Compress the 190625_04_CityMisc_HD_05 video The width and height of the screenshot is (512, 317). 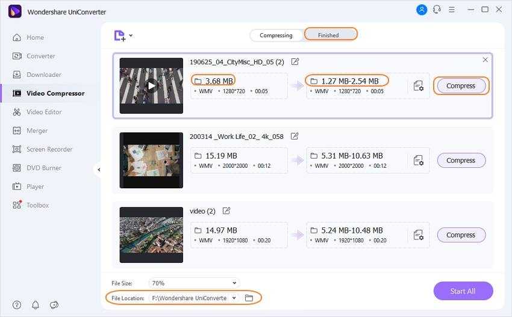[461, 86]
